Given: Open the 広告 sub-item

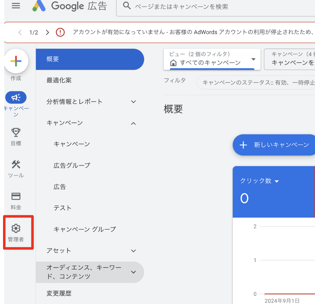Looking at the screenshot, I should pyautogui.click(x=60, y=187).
